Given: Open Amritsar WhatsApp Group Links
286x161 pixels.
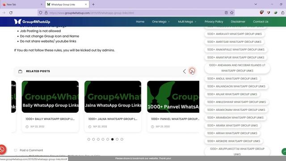Looking at the screenshot, I should [x=234, y=42].
